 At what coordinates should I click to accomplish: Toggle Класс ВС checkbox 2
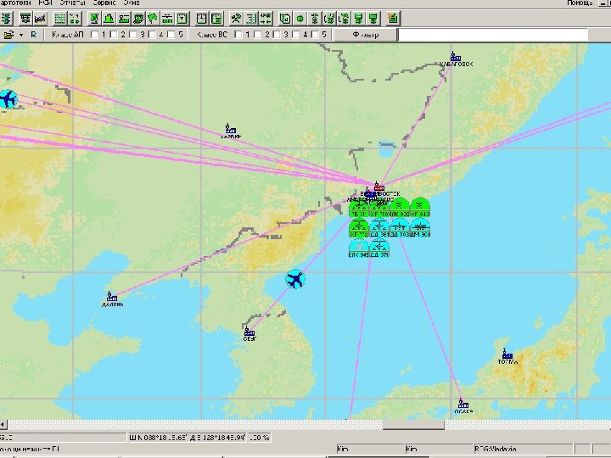tap(258, 35)
